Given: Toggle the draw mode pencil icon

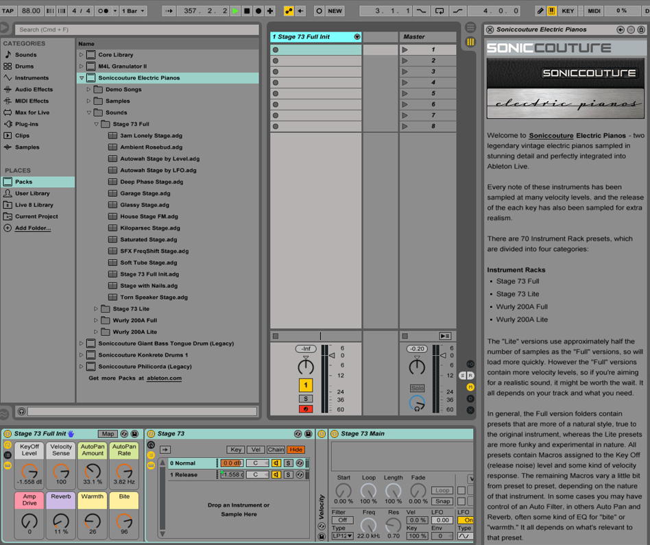Looking at the screenshot, I should 540,11.
